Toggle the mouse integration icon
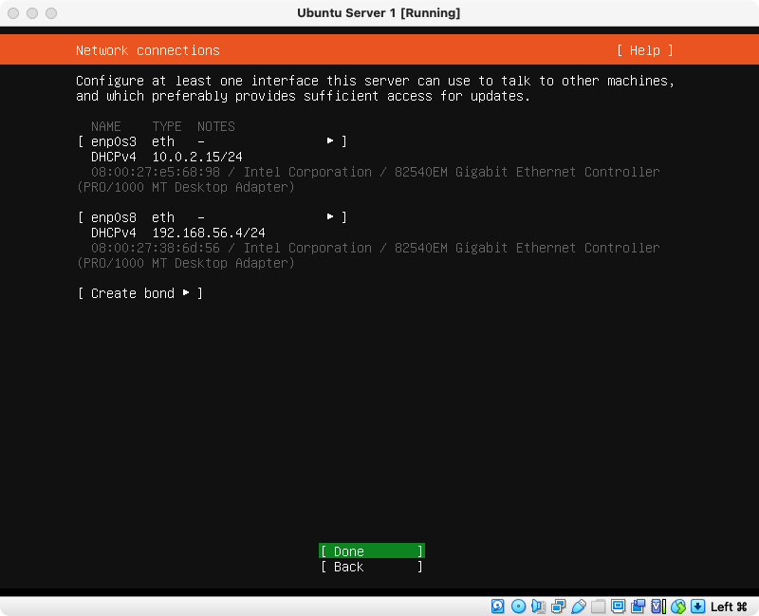 point(677,607)
